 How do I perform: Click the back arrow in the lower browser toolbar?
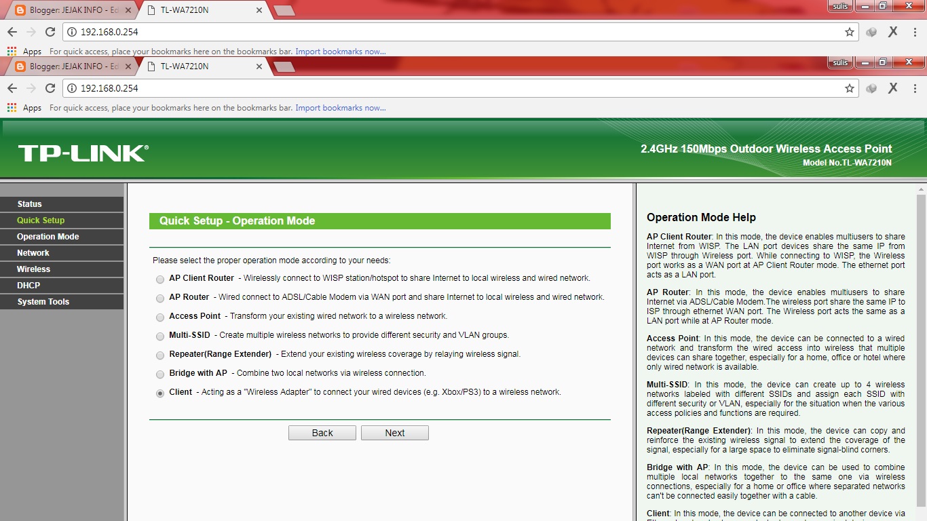[12, 88]
